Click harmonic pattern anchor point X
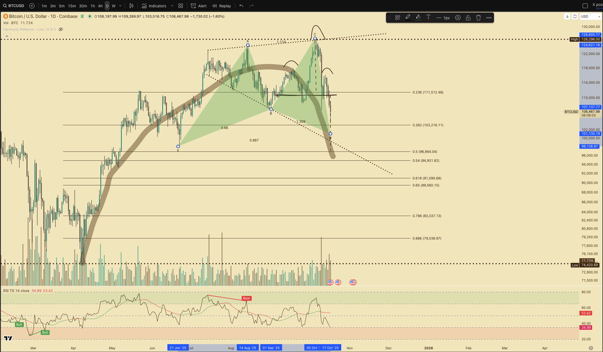The image size is (603, 352). click(x=178, y=146)
